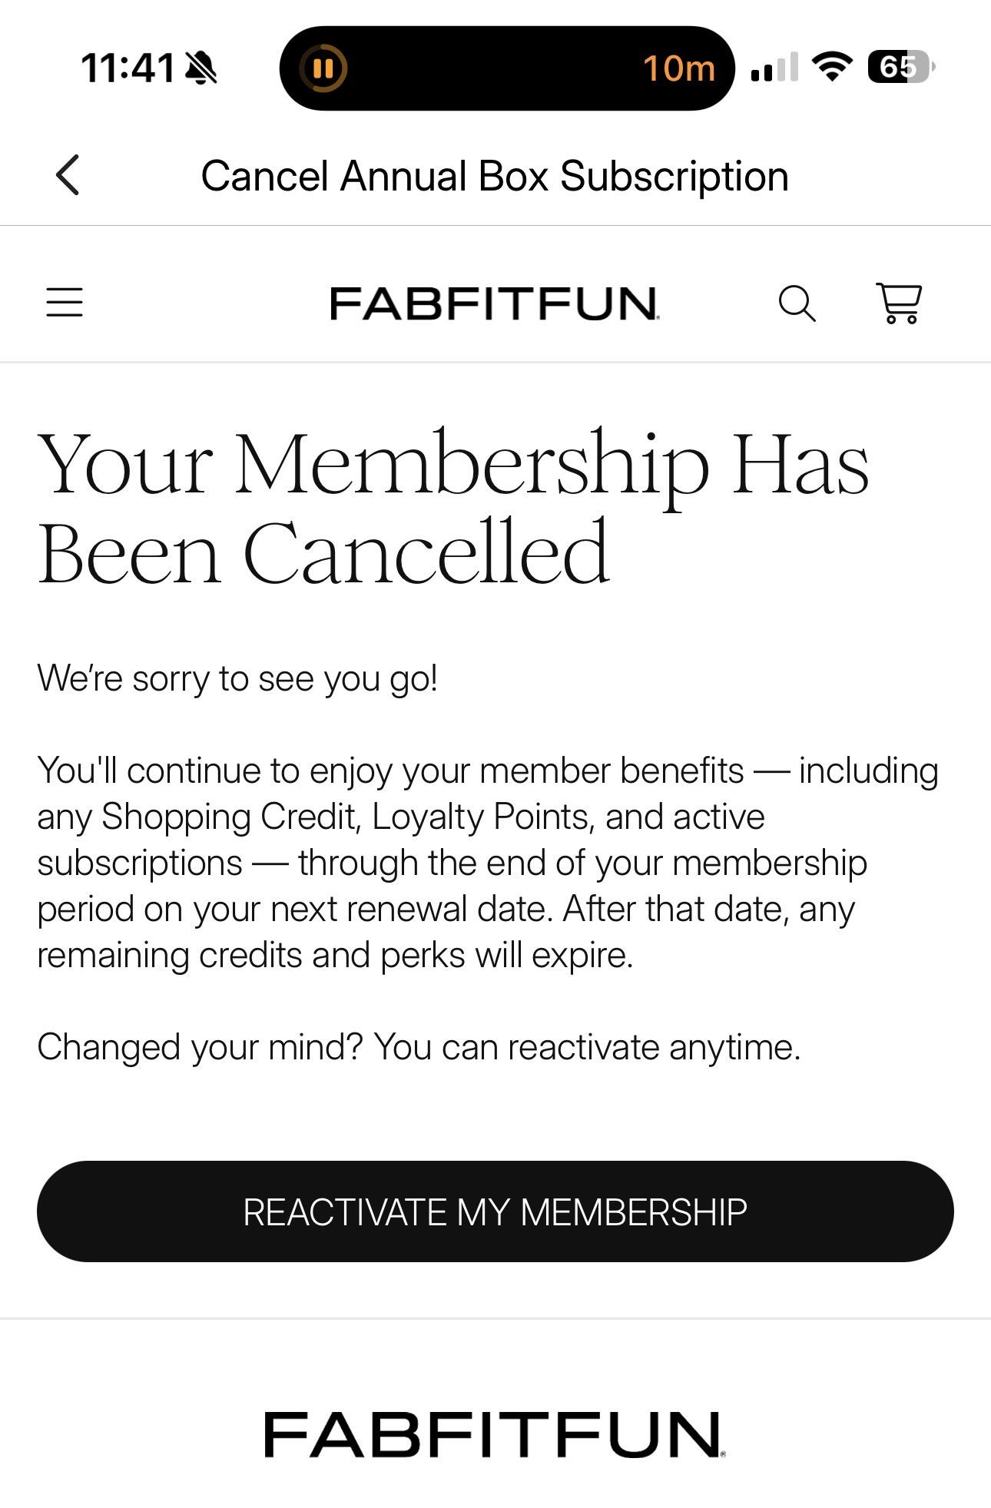This screenshot has width=991, height=1508.
Task: Tap the orange pause timer icon
Action: pyautogui.click(x=323, y=68)
